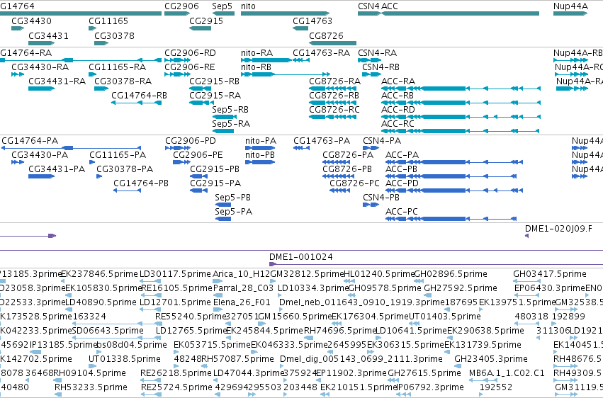Image resolution: width=603 pixels, height=398 pixels.
Task: Click transcript label CG14763-RA
Action: (322, 52)
